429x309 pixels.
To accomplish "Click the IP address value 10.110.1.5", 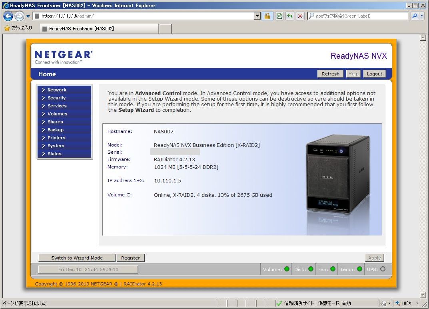I will point(168,180).
